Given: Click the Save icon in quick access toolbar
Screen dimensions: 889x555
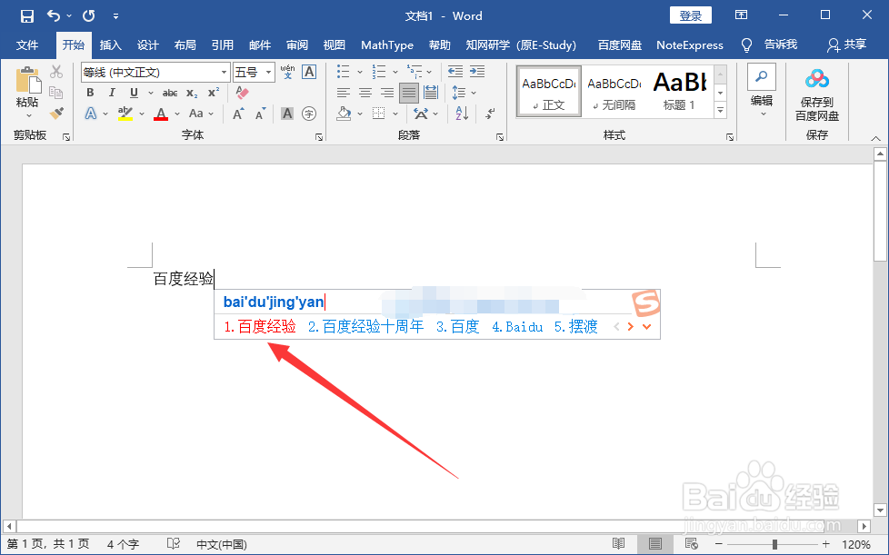Looking at the screenshot, I should 26,15.
